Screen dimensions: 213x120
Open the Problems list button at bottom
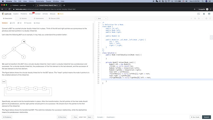[7, 117]
